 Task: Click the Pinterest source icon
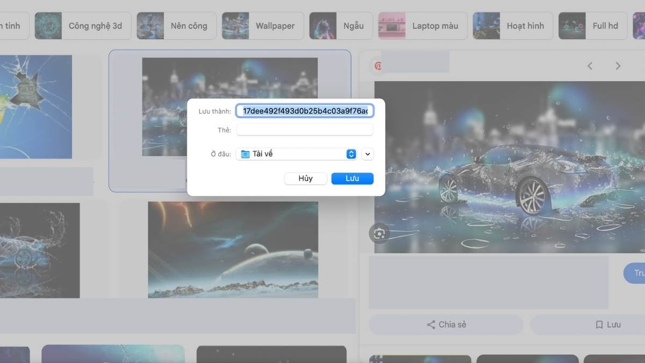click(378, 66)
